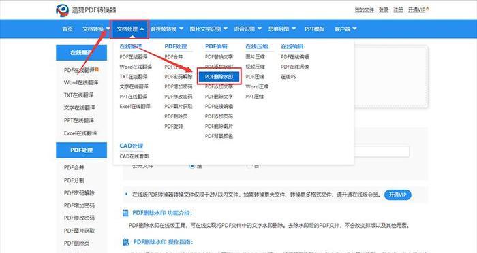The image size is (477, 253).
Task: Open 文字在线翻译 in the left sidebar
Action: click(x=80, y=108)
